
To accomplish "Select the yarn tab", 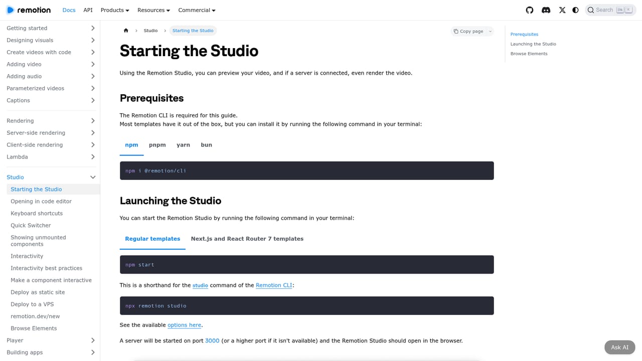I will pyautogui.click(x=183, y=145).
